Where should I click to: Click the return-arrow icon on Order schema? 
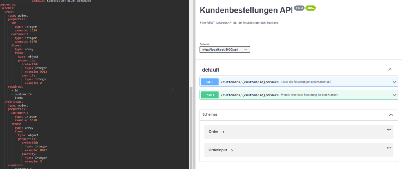click(x=389, y=130)
